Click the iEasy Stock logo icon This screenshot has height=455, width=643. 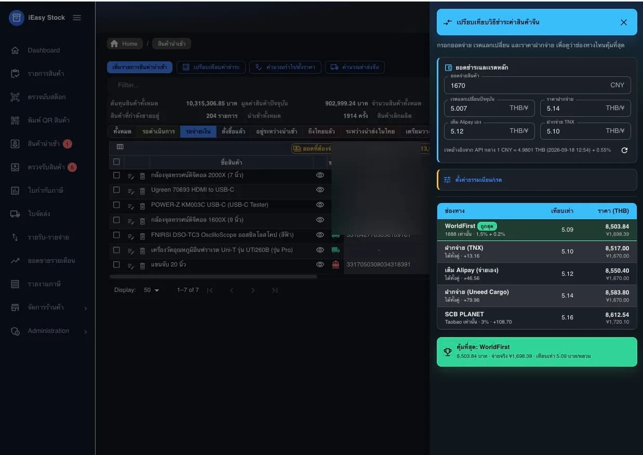pyautogui.click(x=17, y=18)
